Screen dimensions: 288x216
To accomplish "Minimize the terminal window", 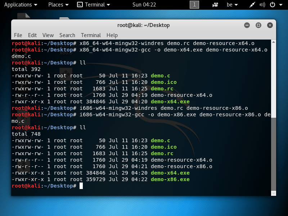I will (247, 25).
